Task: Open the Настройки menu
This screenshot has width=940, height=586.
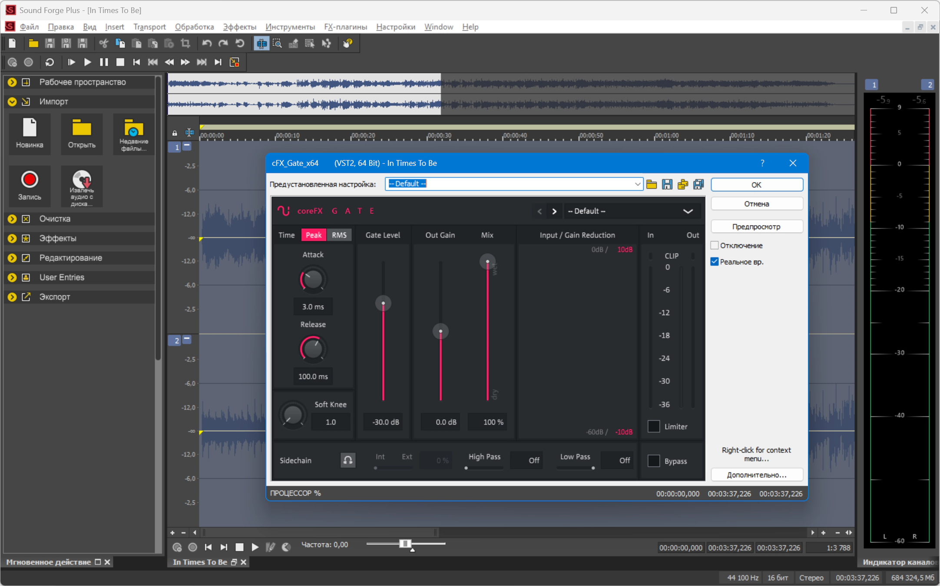Action: click(396, 27)
